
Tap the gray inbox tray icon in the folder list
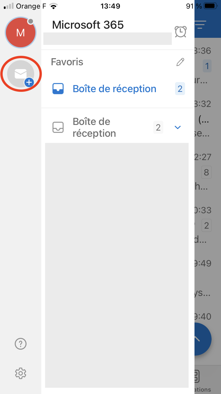coord(58,127)
